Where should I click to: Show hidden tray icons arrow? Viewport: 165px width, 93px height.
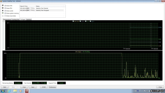pyautogui.click(x=142, y=91)
